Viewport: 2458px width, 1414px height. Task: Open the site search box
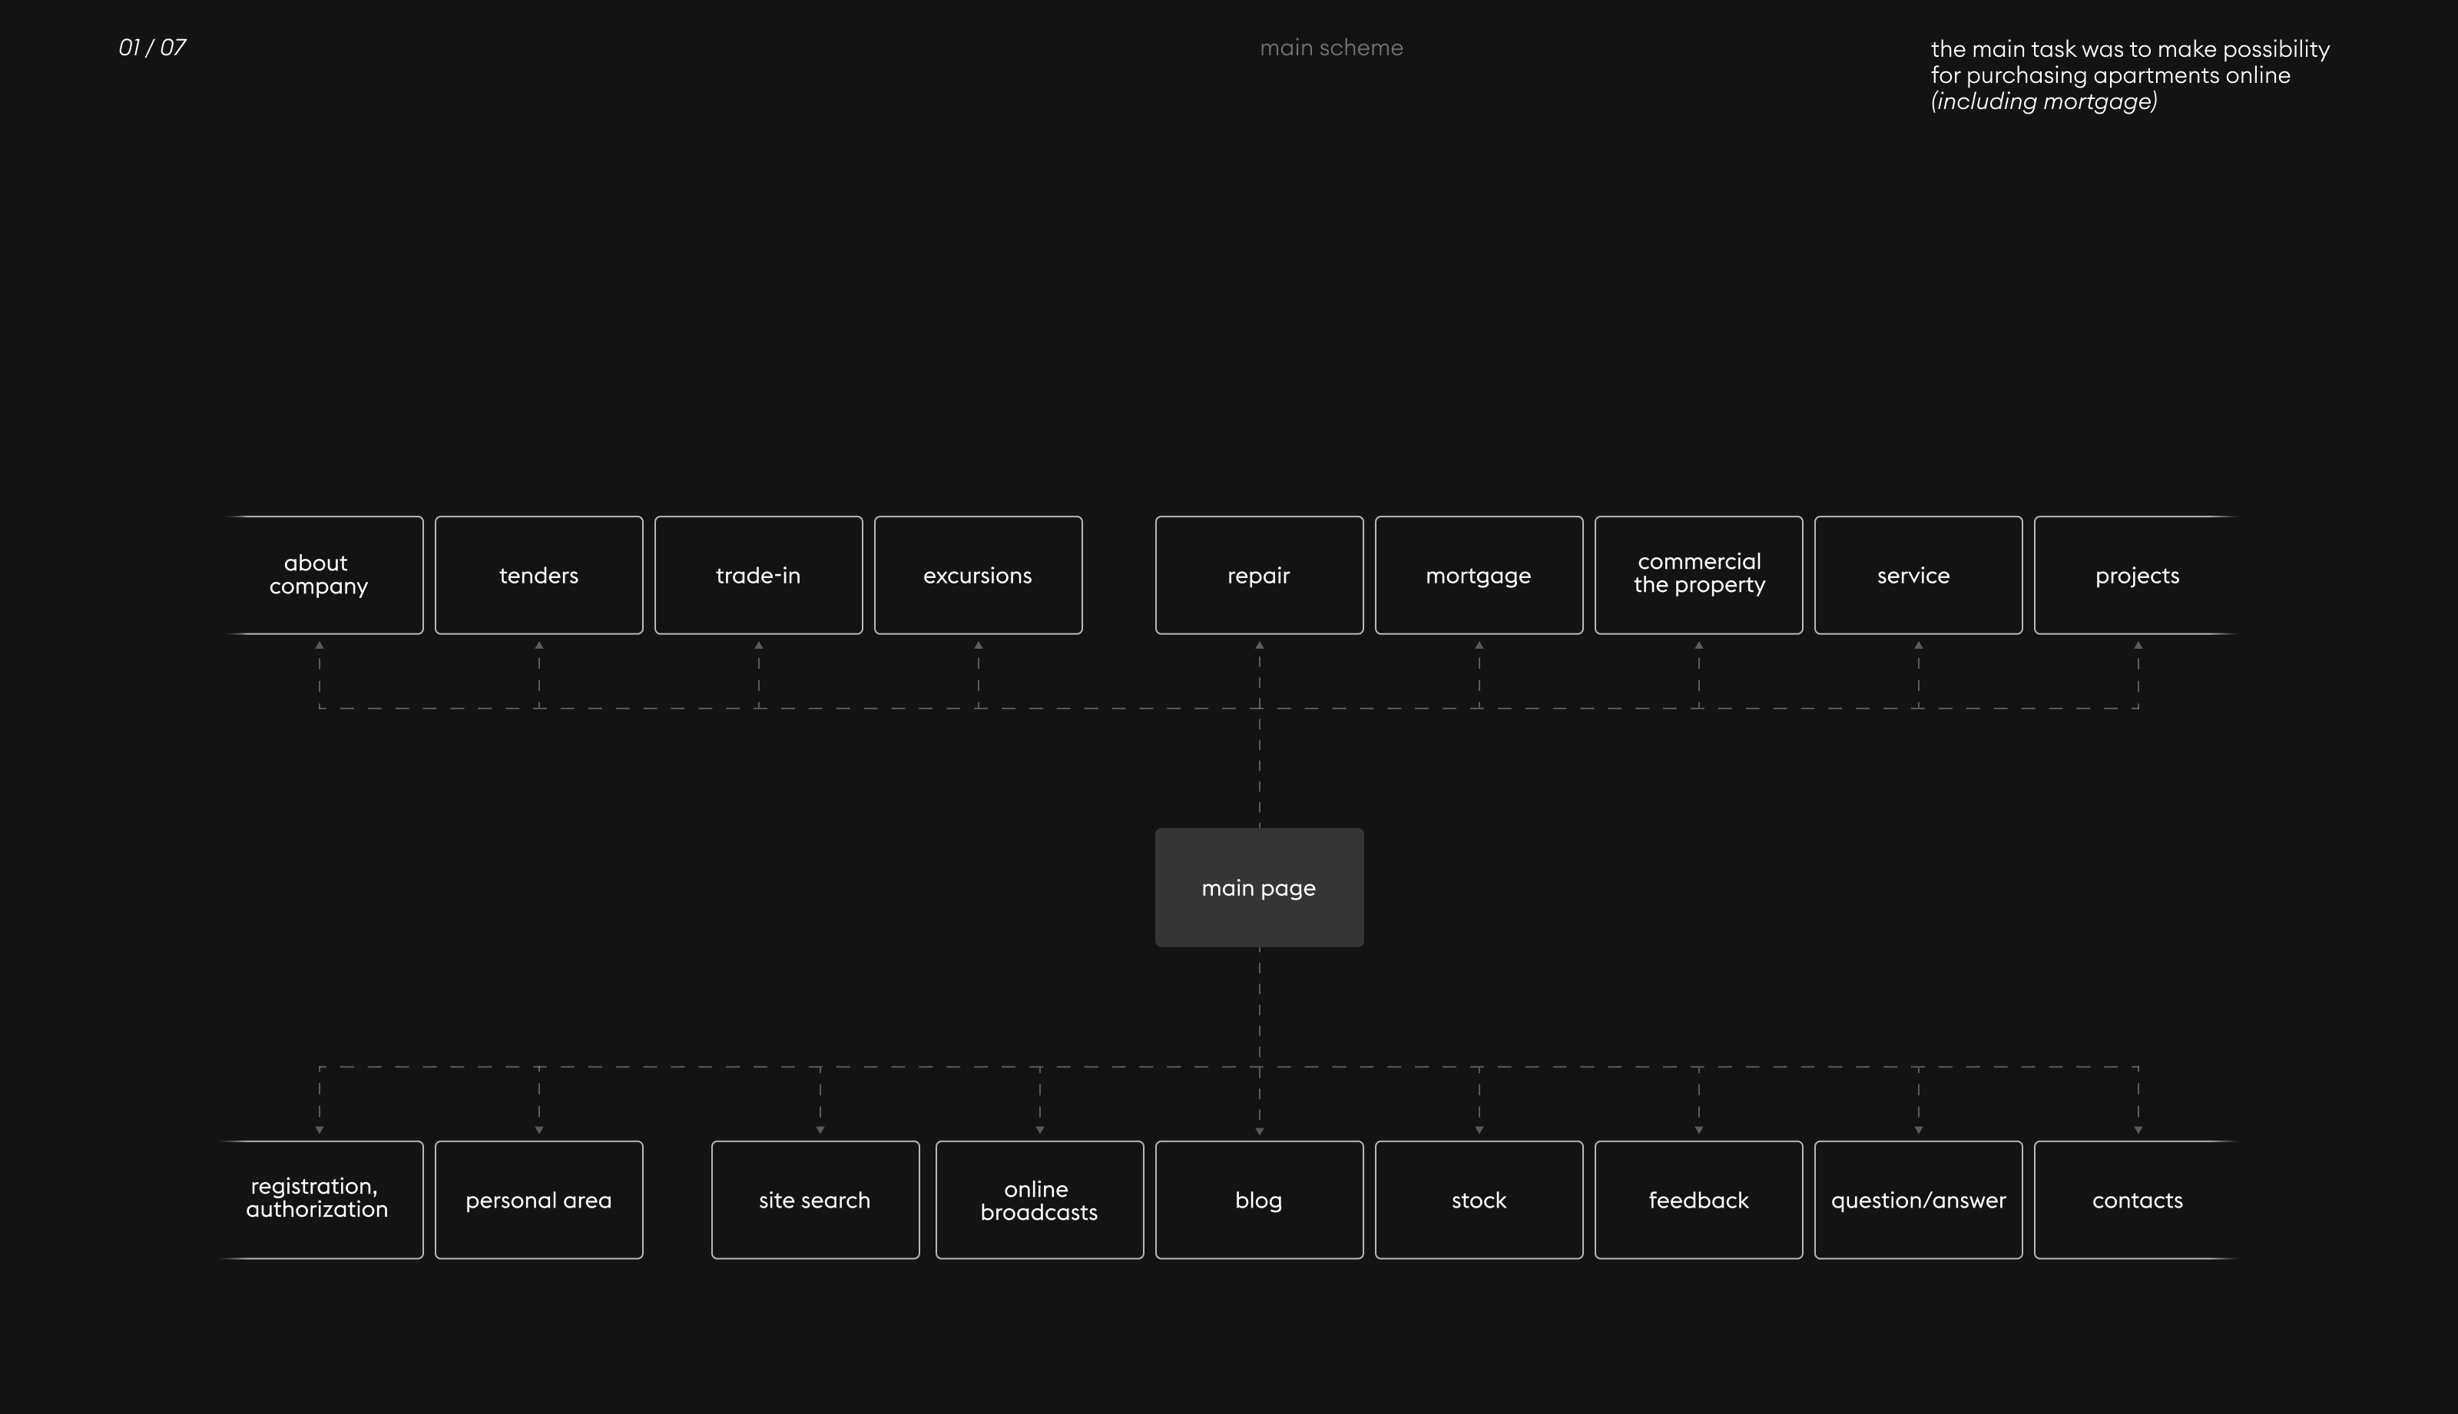coord(815,1199)
